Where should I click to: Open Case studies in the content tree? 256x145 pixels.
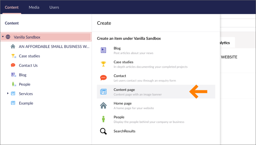point(29,56)
